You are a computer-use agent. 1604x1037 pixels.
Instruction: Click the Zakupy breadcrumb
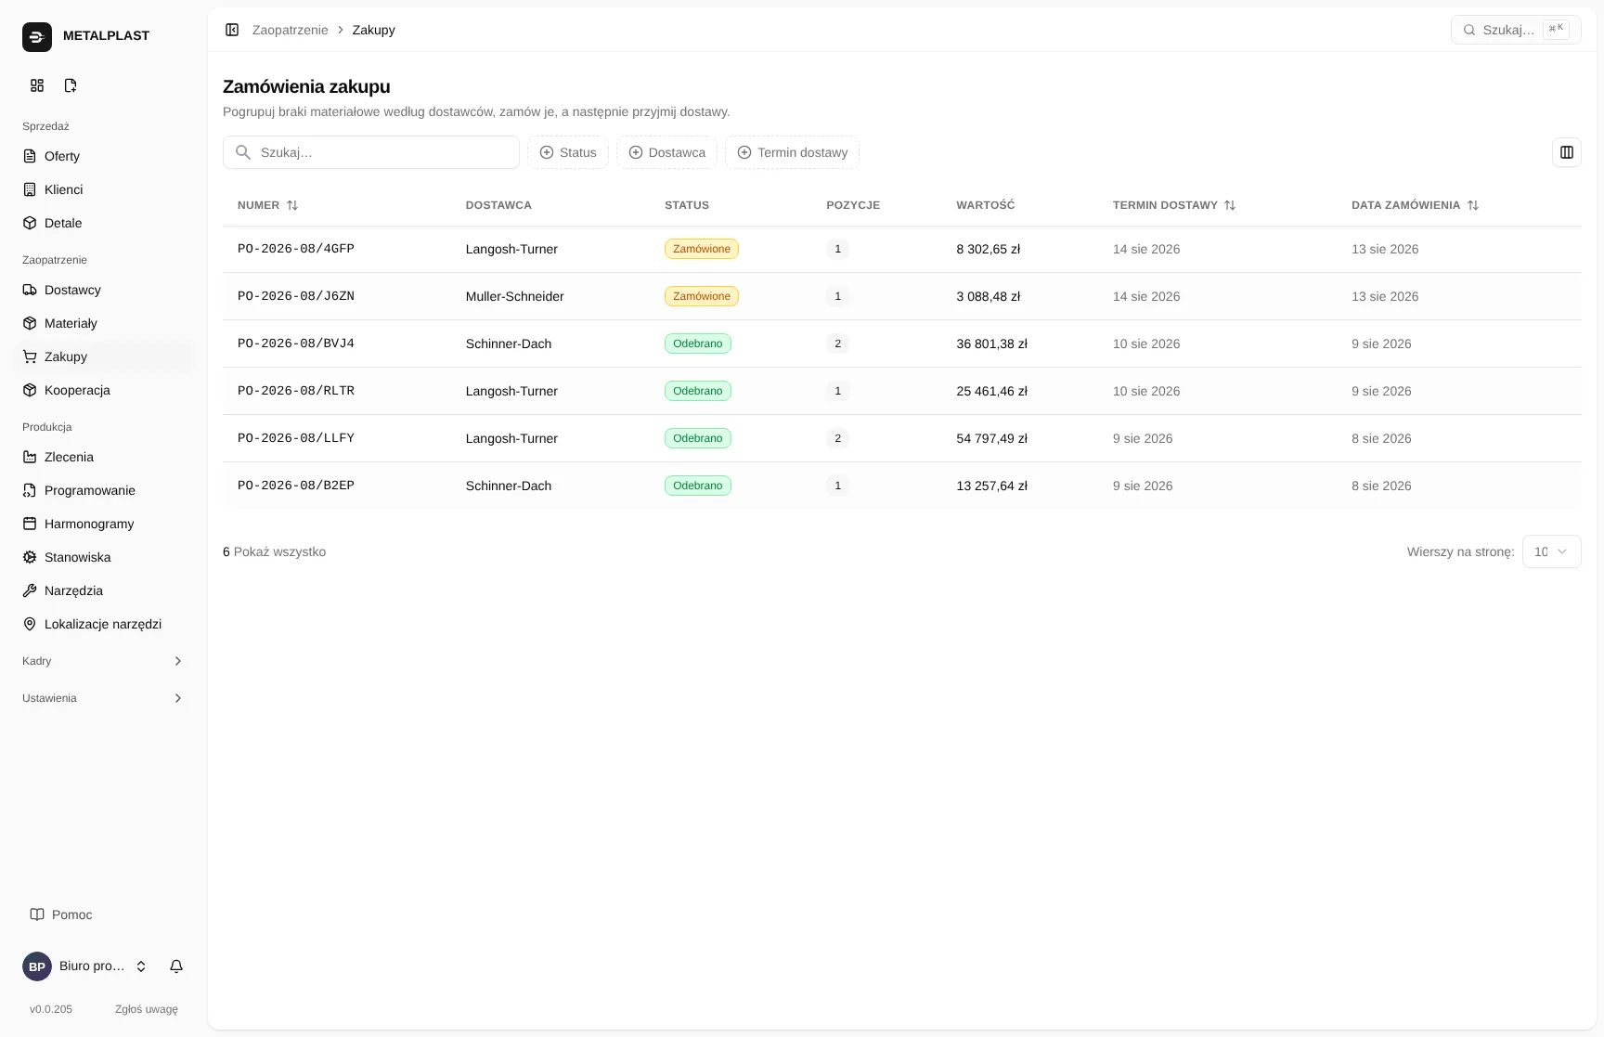point(373,30)
